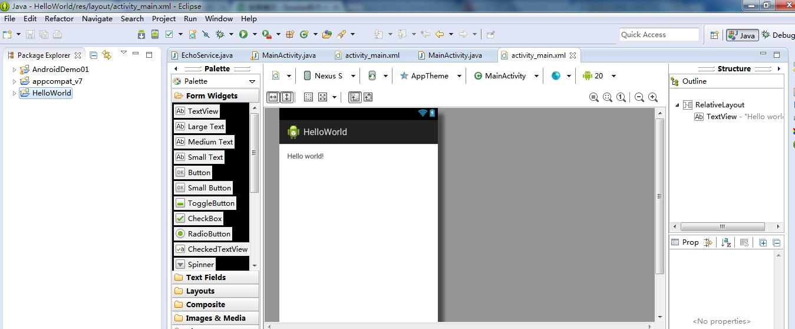Open the Composite palette category
The height and width of the screenshot is (329, 795).
point(215,304)
